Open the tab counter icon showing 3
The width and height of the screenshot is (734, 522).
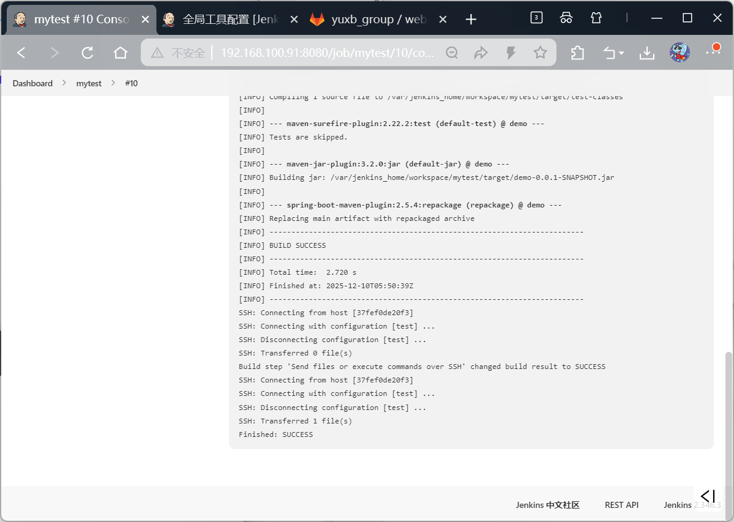coord(536,18)
